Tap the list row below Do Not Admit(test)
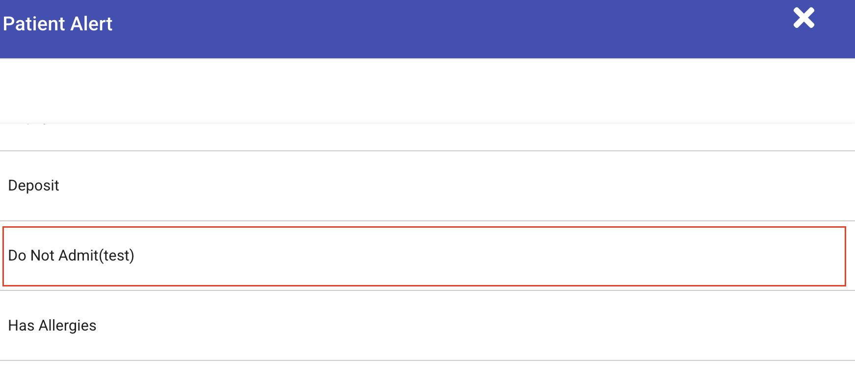 427,326
